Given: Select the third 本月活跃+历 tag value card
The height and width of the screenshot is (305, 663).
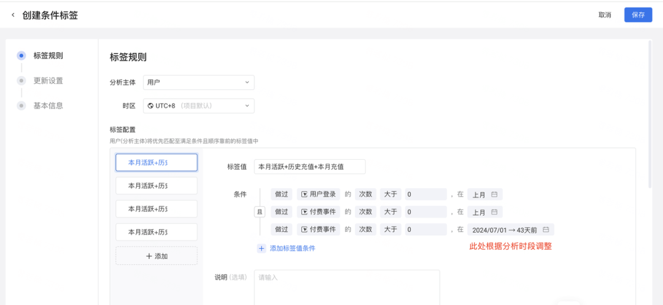Looking at the screenshot, I should (x=157, y=209).
